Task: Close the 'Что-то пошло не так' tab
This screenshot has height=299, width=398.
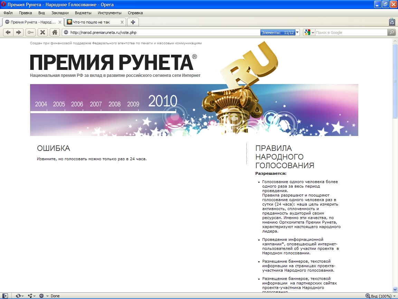Action: (x=122, y=22)
